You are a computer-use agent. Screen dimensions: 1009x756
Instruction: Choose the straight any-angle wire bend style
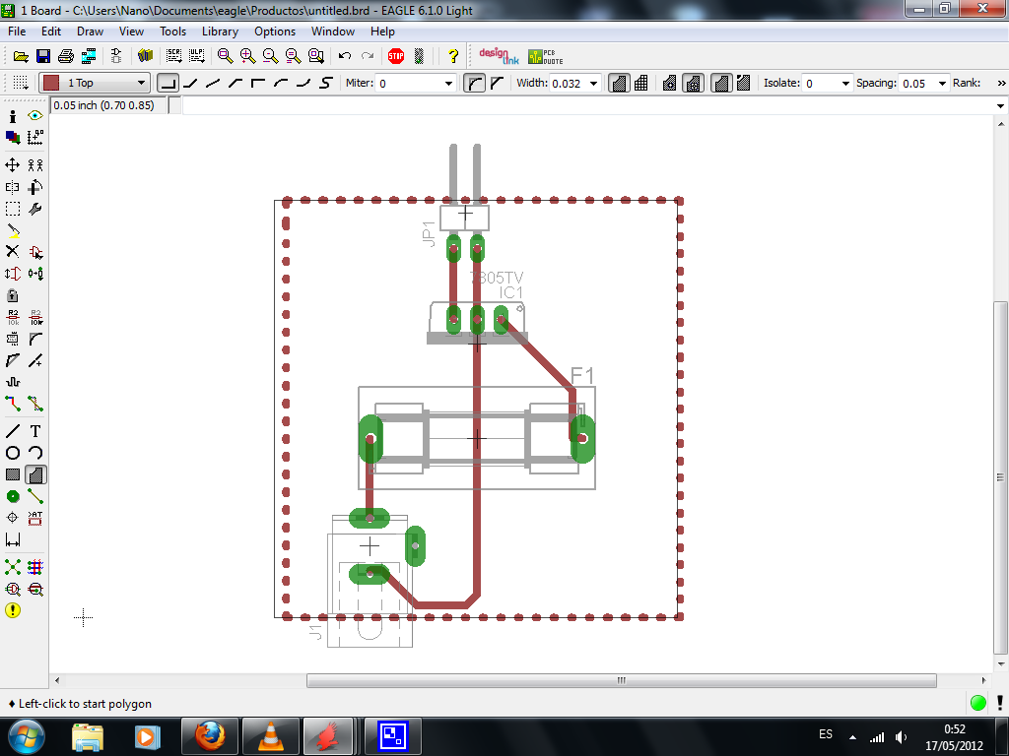tap(213, 83)
